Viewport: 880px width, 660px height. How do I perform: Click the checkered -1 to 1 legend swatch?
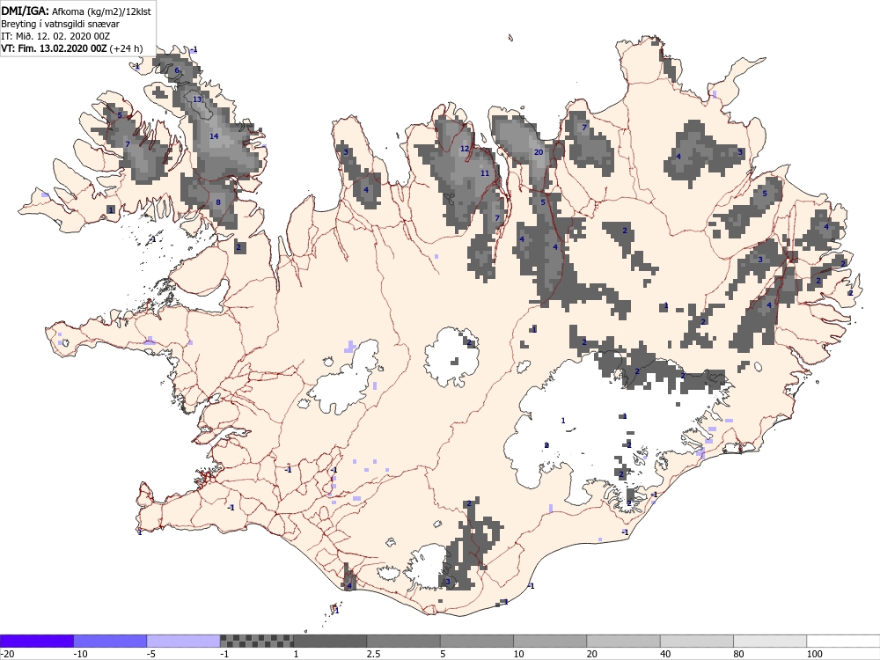coord(256,641)
